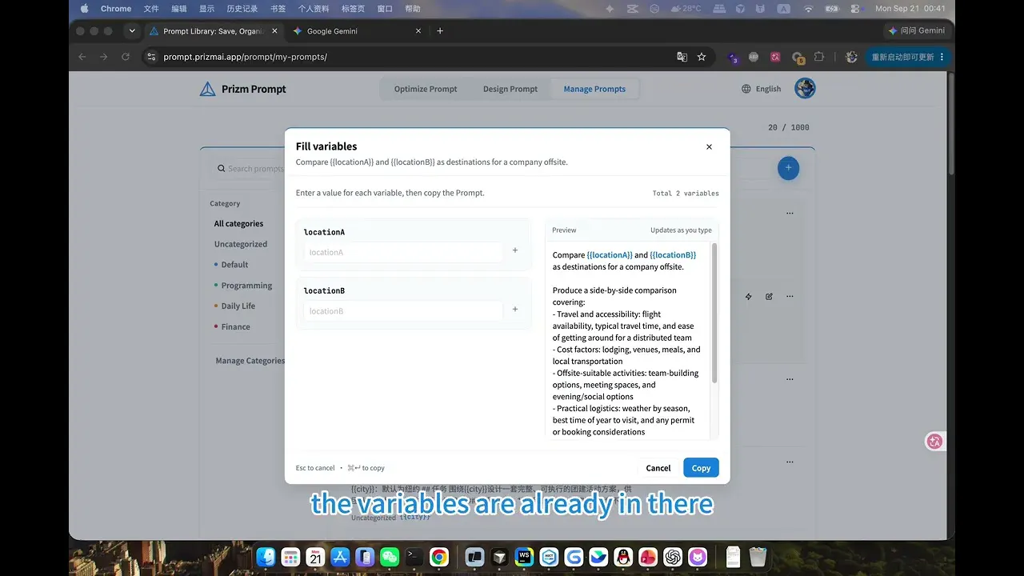Open a new browser tab
Image resolution: width=1024 pixels, height=576 pixels.
point(440,31)
